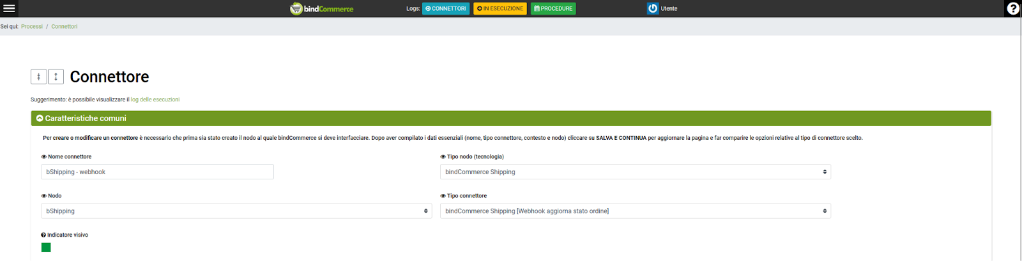Screen dimensions: 1022x261
Task: Click the eye icon beside Tipo connettore
Action: tap(443, 196)
